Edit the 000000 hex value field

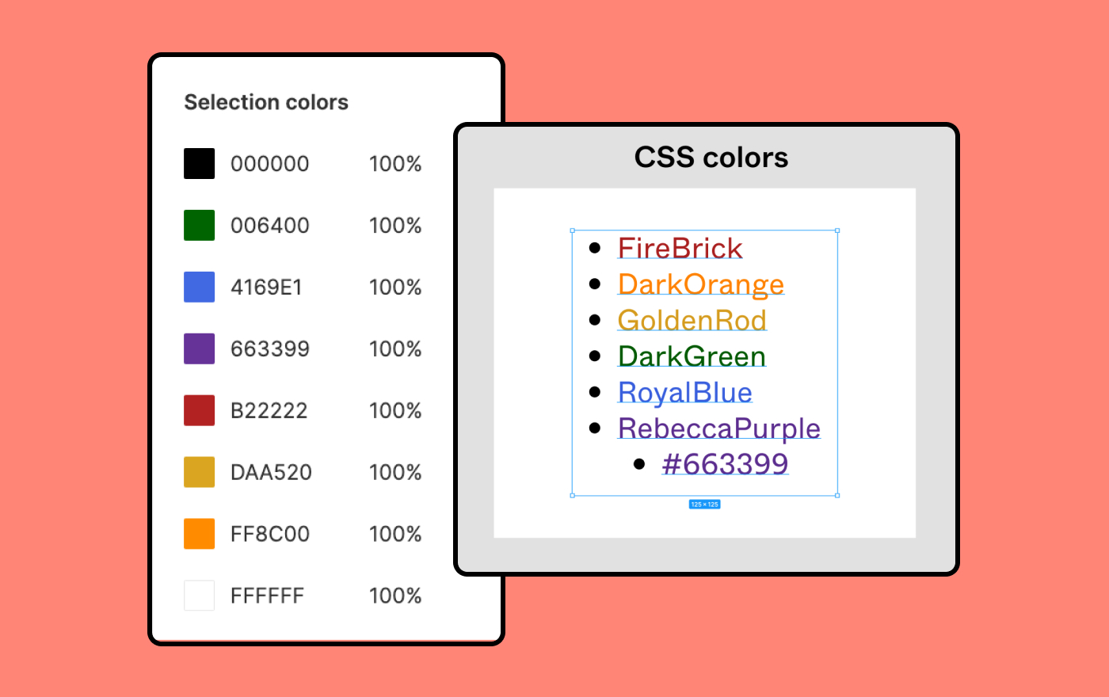click(270, 164)
